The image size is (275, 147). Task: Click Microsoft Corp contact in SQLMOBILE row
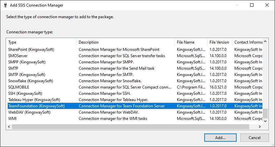pyautogui.click(x=248, y=87)
